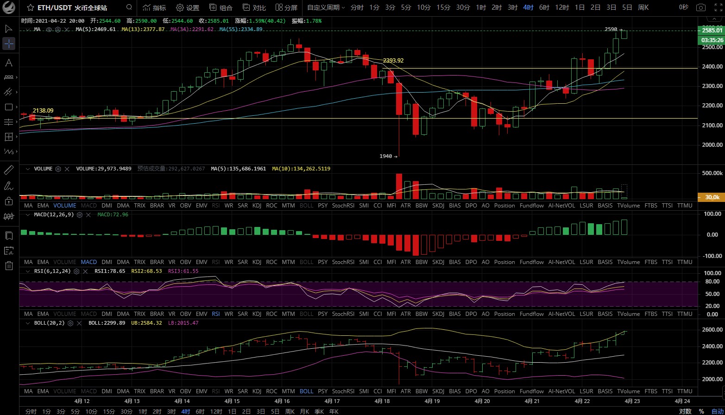Remove the MA indicator with its X
The image size is (725, 415).
coord(67,29)
